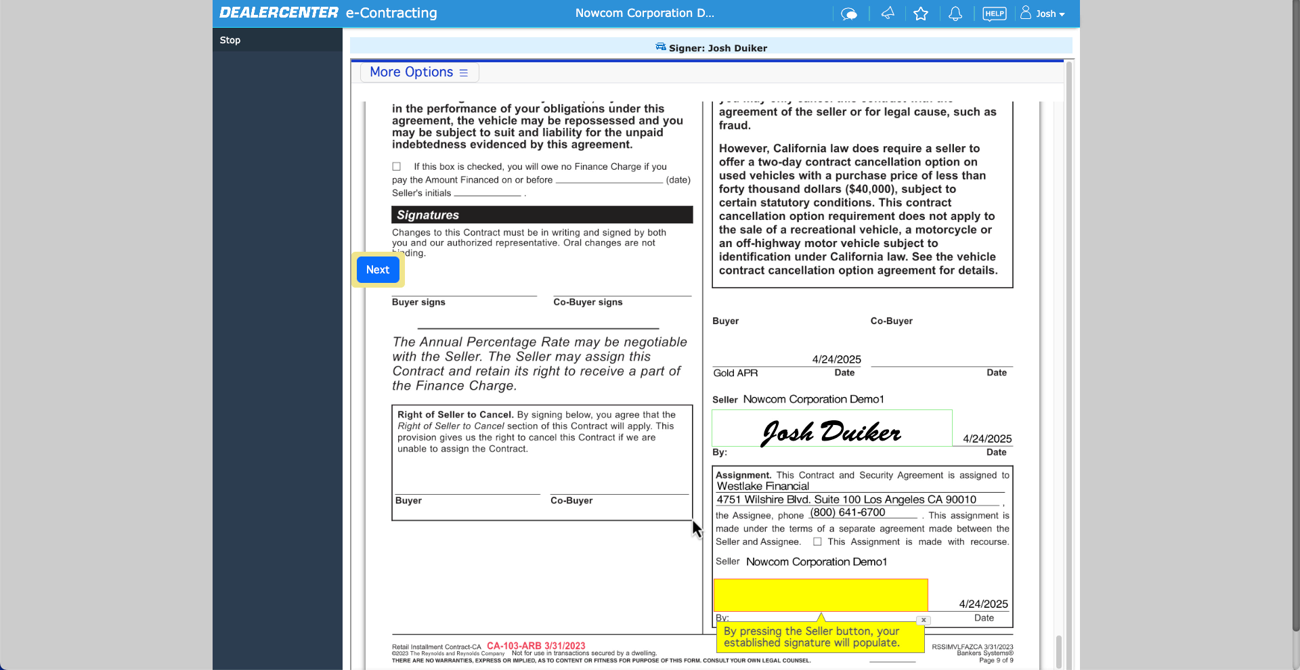
Task: Click the HELP icon
Action: [995, 14]
